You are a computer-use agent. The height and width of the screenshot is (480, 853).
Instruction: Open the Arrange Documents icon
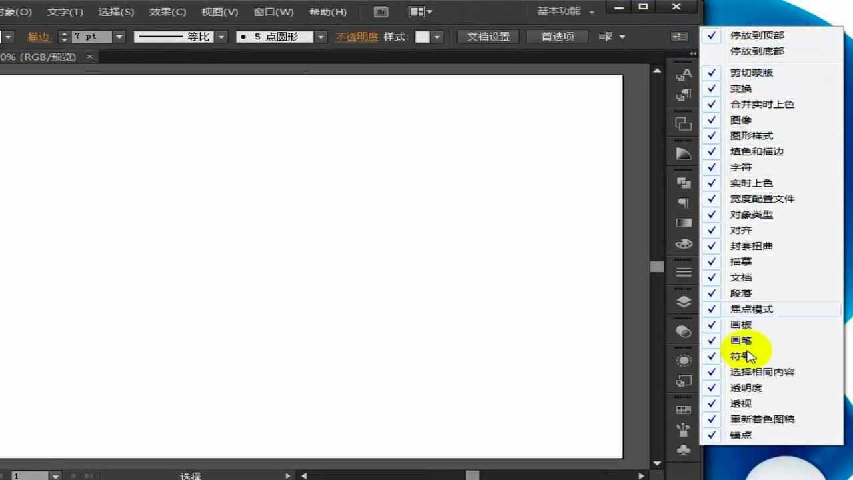[417, 12]
